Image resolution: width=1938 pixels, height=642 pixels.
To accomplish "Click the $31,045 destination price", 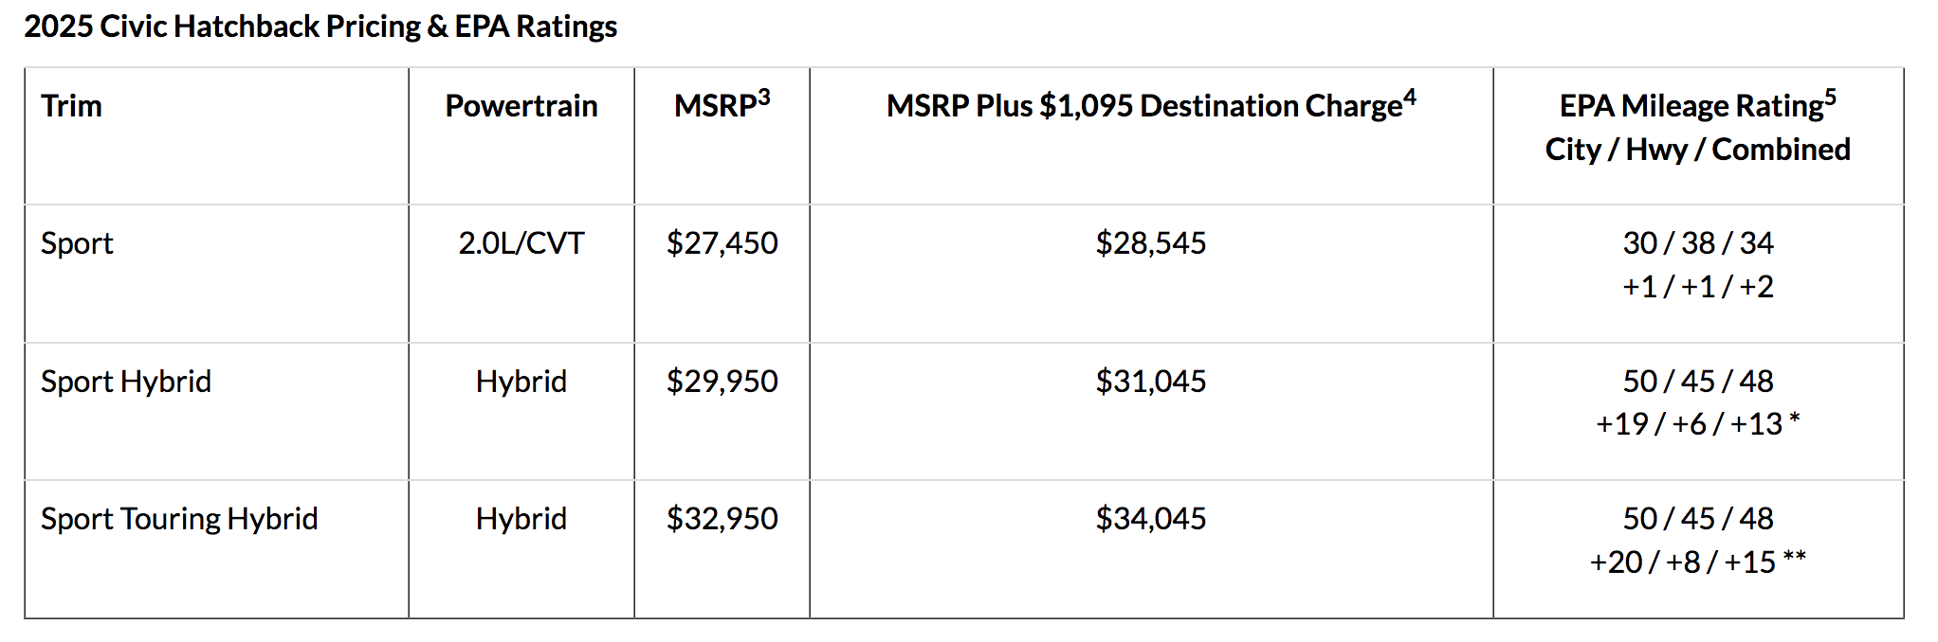I will pyautogui.click(x=1150, y=382).
